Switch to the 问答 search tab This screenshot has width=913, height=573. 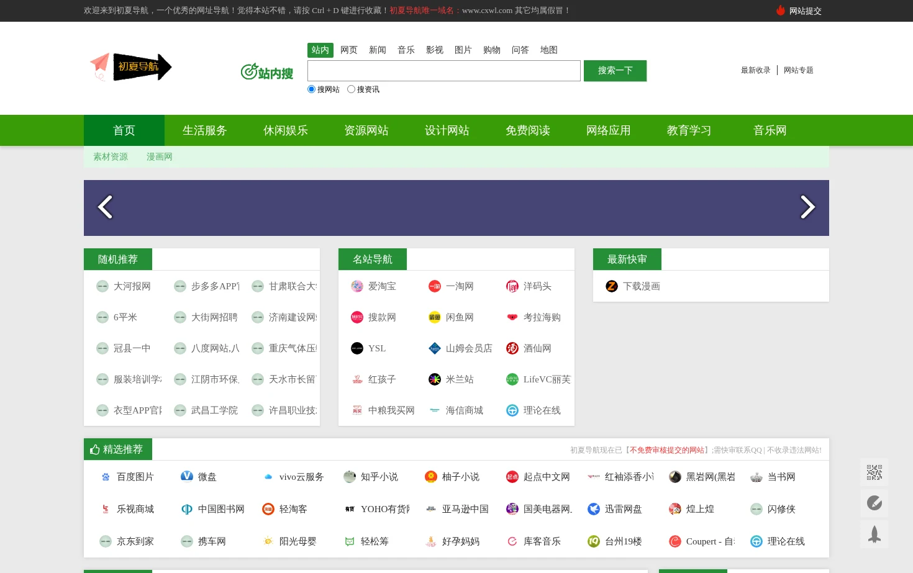pos(520,50)
